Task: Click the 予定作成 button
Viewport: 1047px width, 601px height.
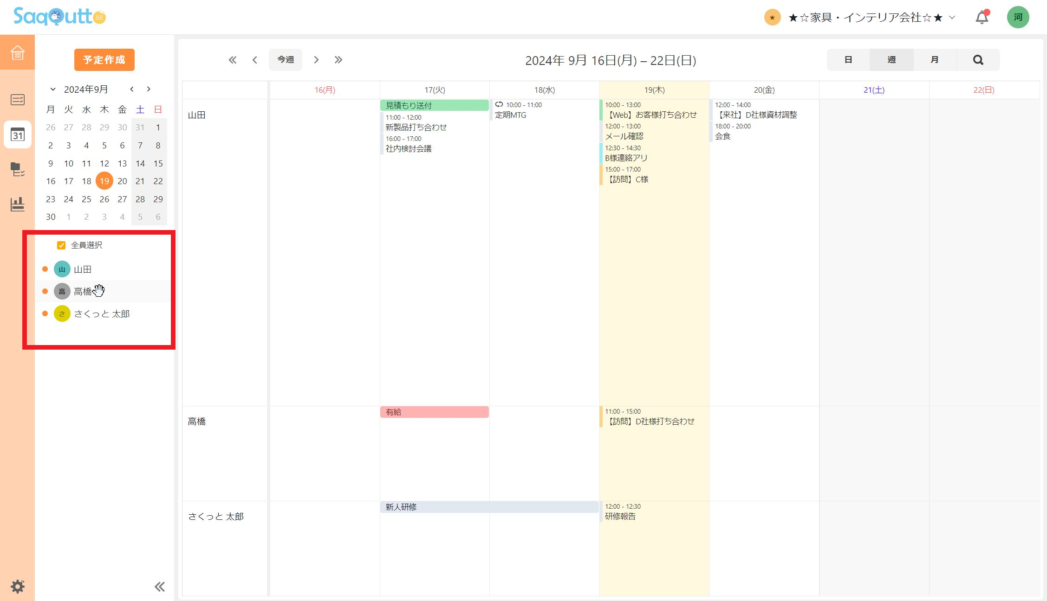Action: pyautogui.click(x=104, y=60)
